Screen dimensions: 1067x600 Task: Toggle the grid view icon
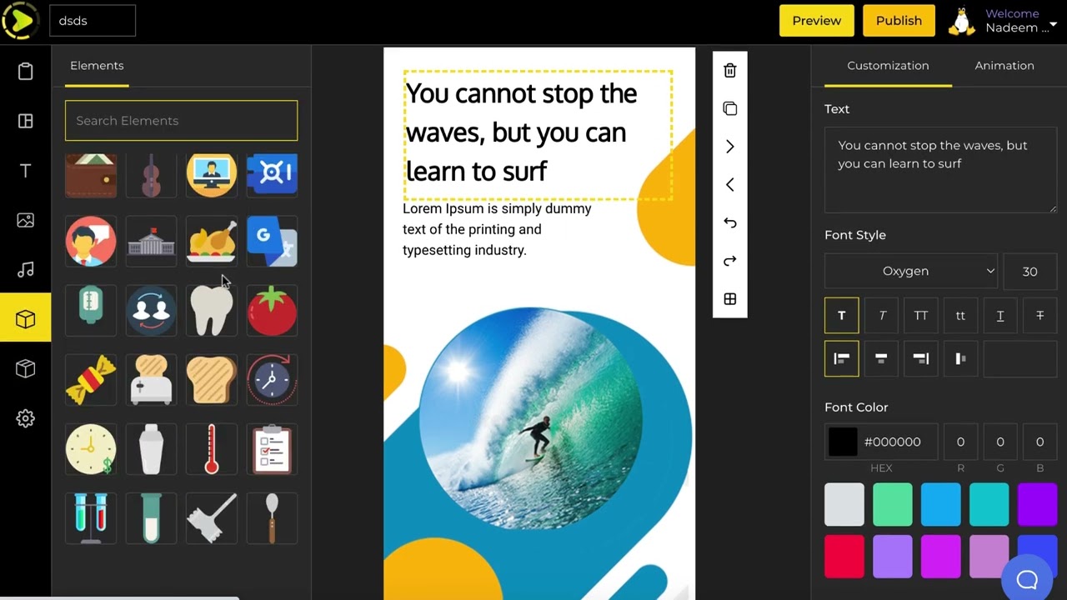[x=729, y=299]
